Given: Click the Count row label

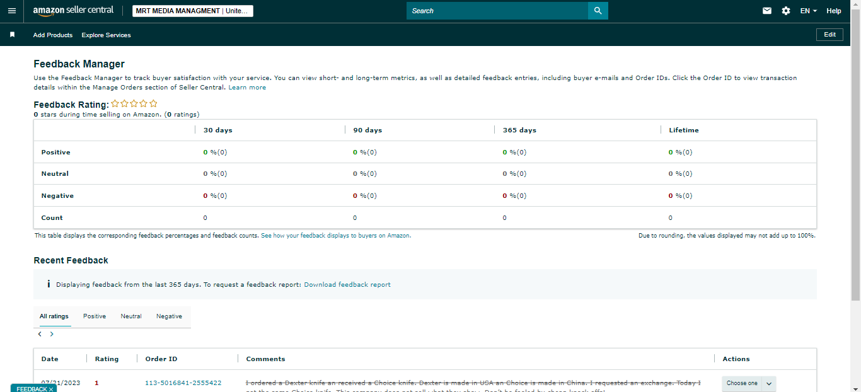Looking at the screenshot, I should (52, 217).
